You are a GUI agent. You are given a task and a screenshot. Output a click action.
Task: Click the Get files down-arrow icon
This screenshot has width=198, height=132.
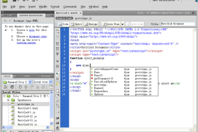[20, 87]
